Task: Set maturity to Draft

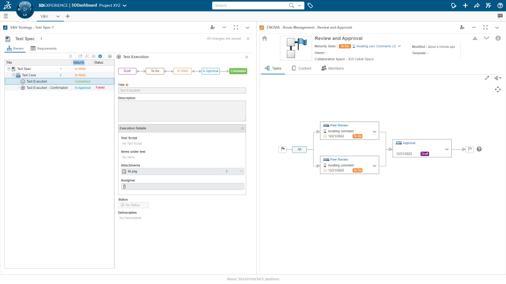Action: 127,71
